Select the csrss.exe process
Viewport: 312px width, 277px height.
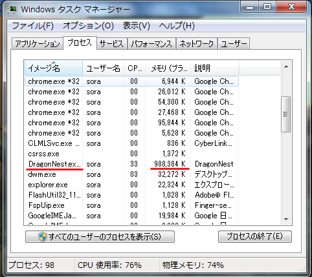pyautogui.click(x=131, y=154)
